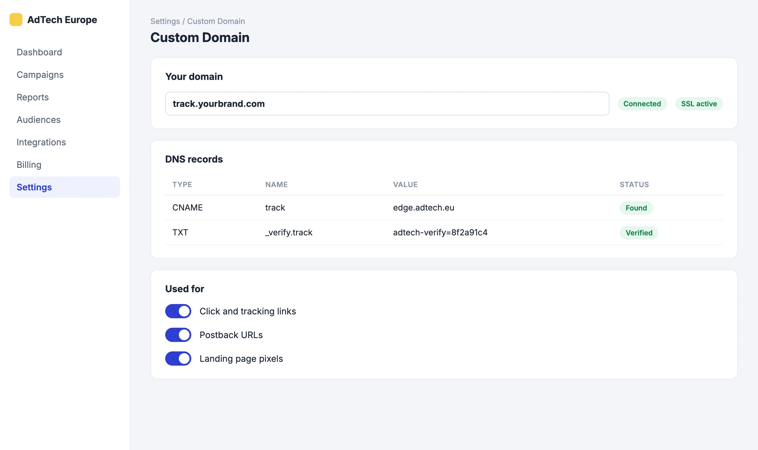The image size is (758, 450).
Task: Click the SSL active badge
Action: coord(699,104)
